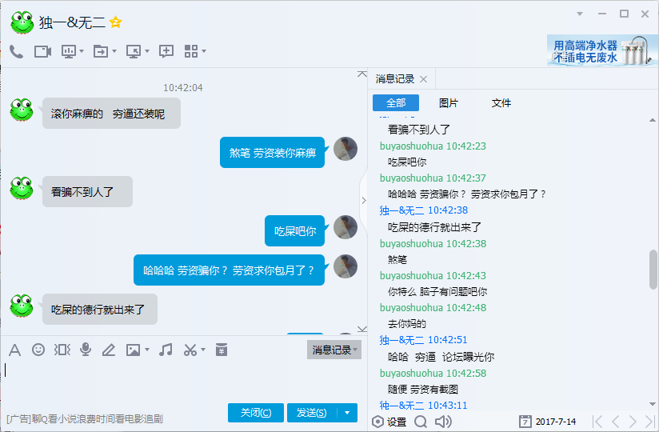Expand the apps grid dropdown arrow
Image resolution: width=659 pixels, height=432 pixels.
pos(204,51)
